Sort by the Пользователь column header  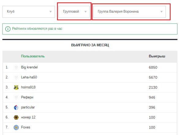tap(33, 56)
